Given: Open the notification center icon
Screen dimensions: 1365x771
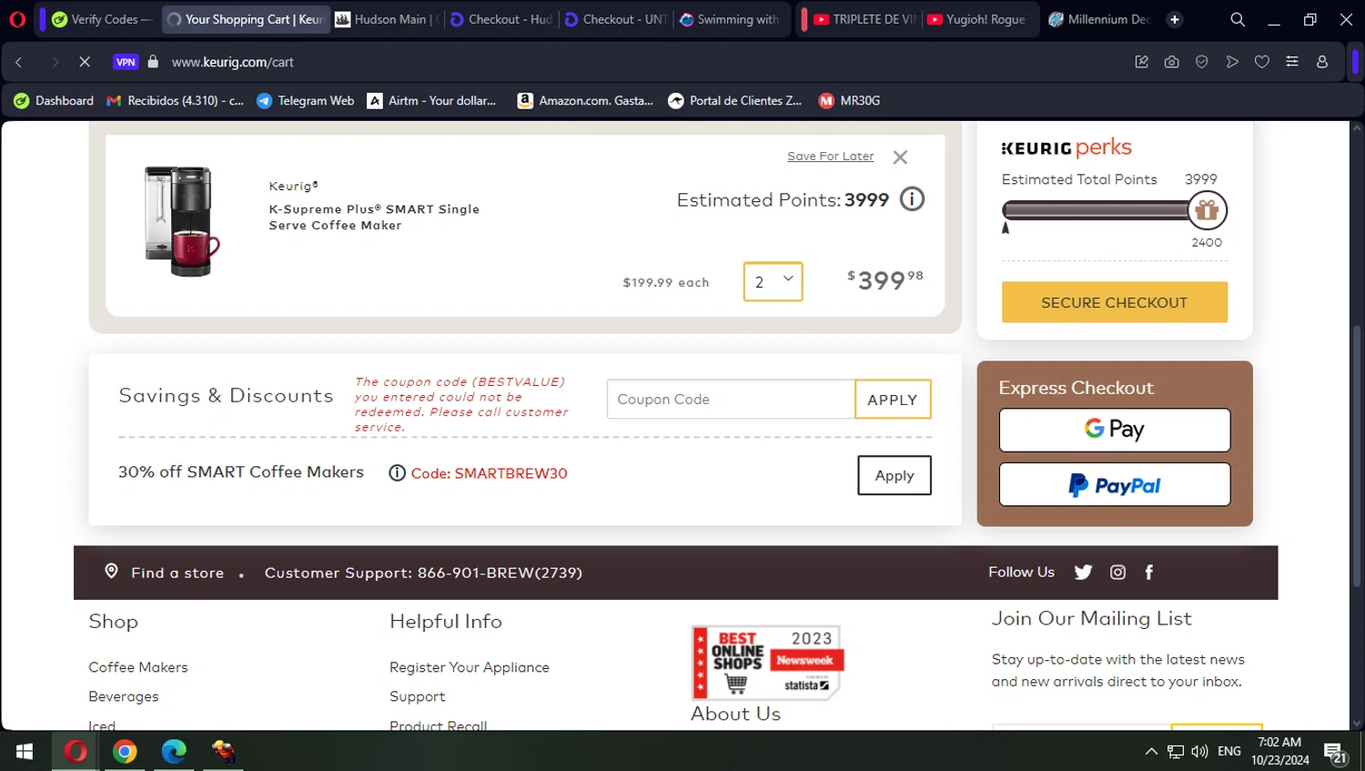Looking at the screenshot, I should [x=1335, y=753].
